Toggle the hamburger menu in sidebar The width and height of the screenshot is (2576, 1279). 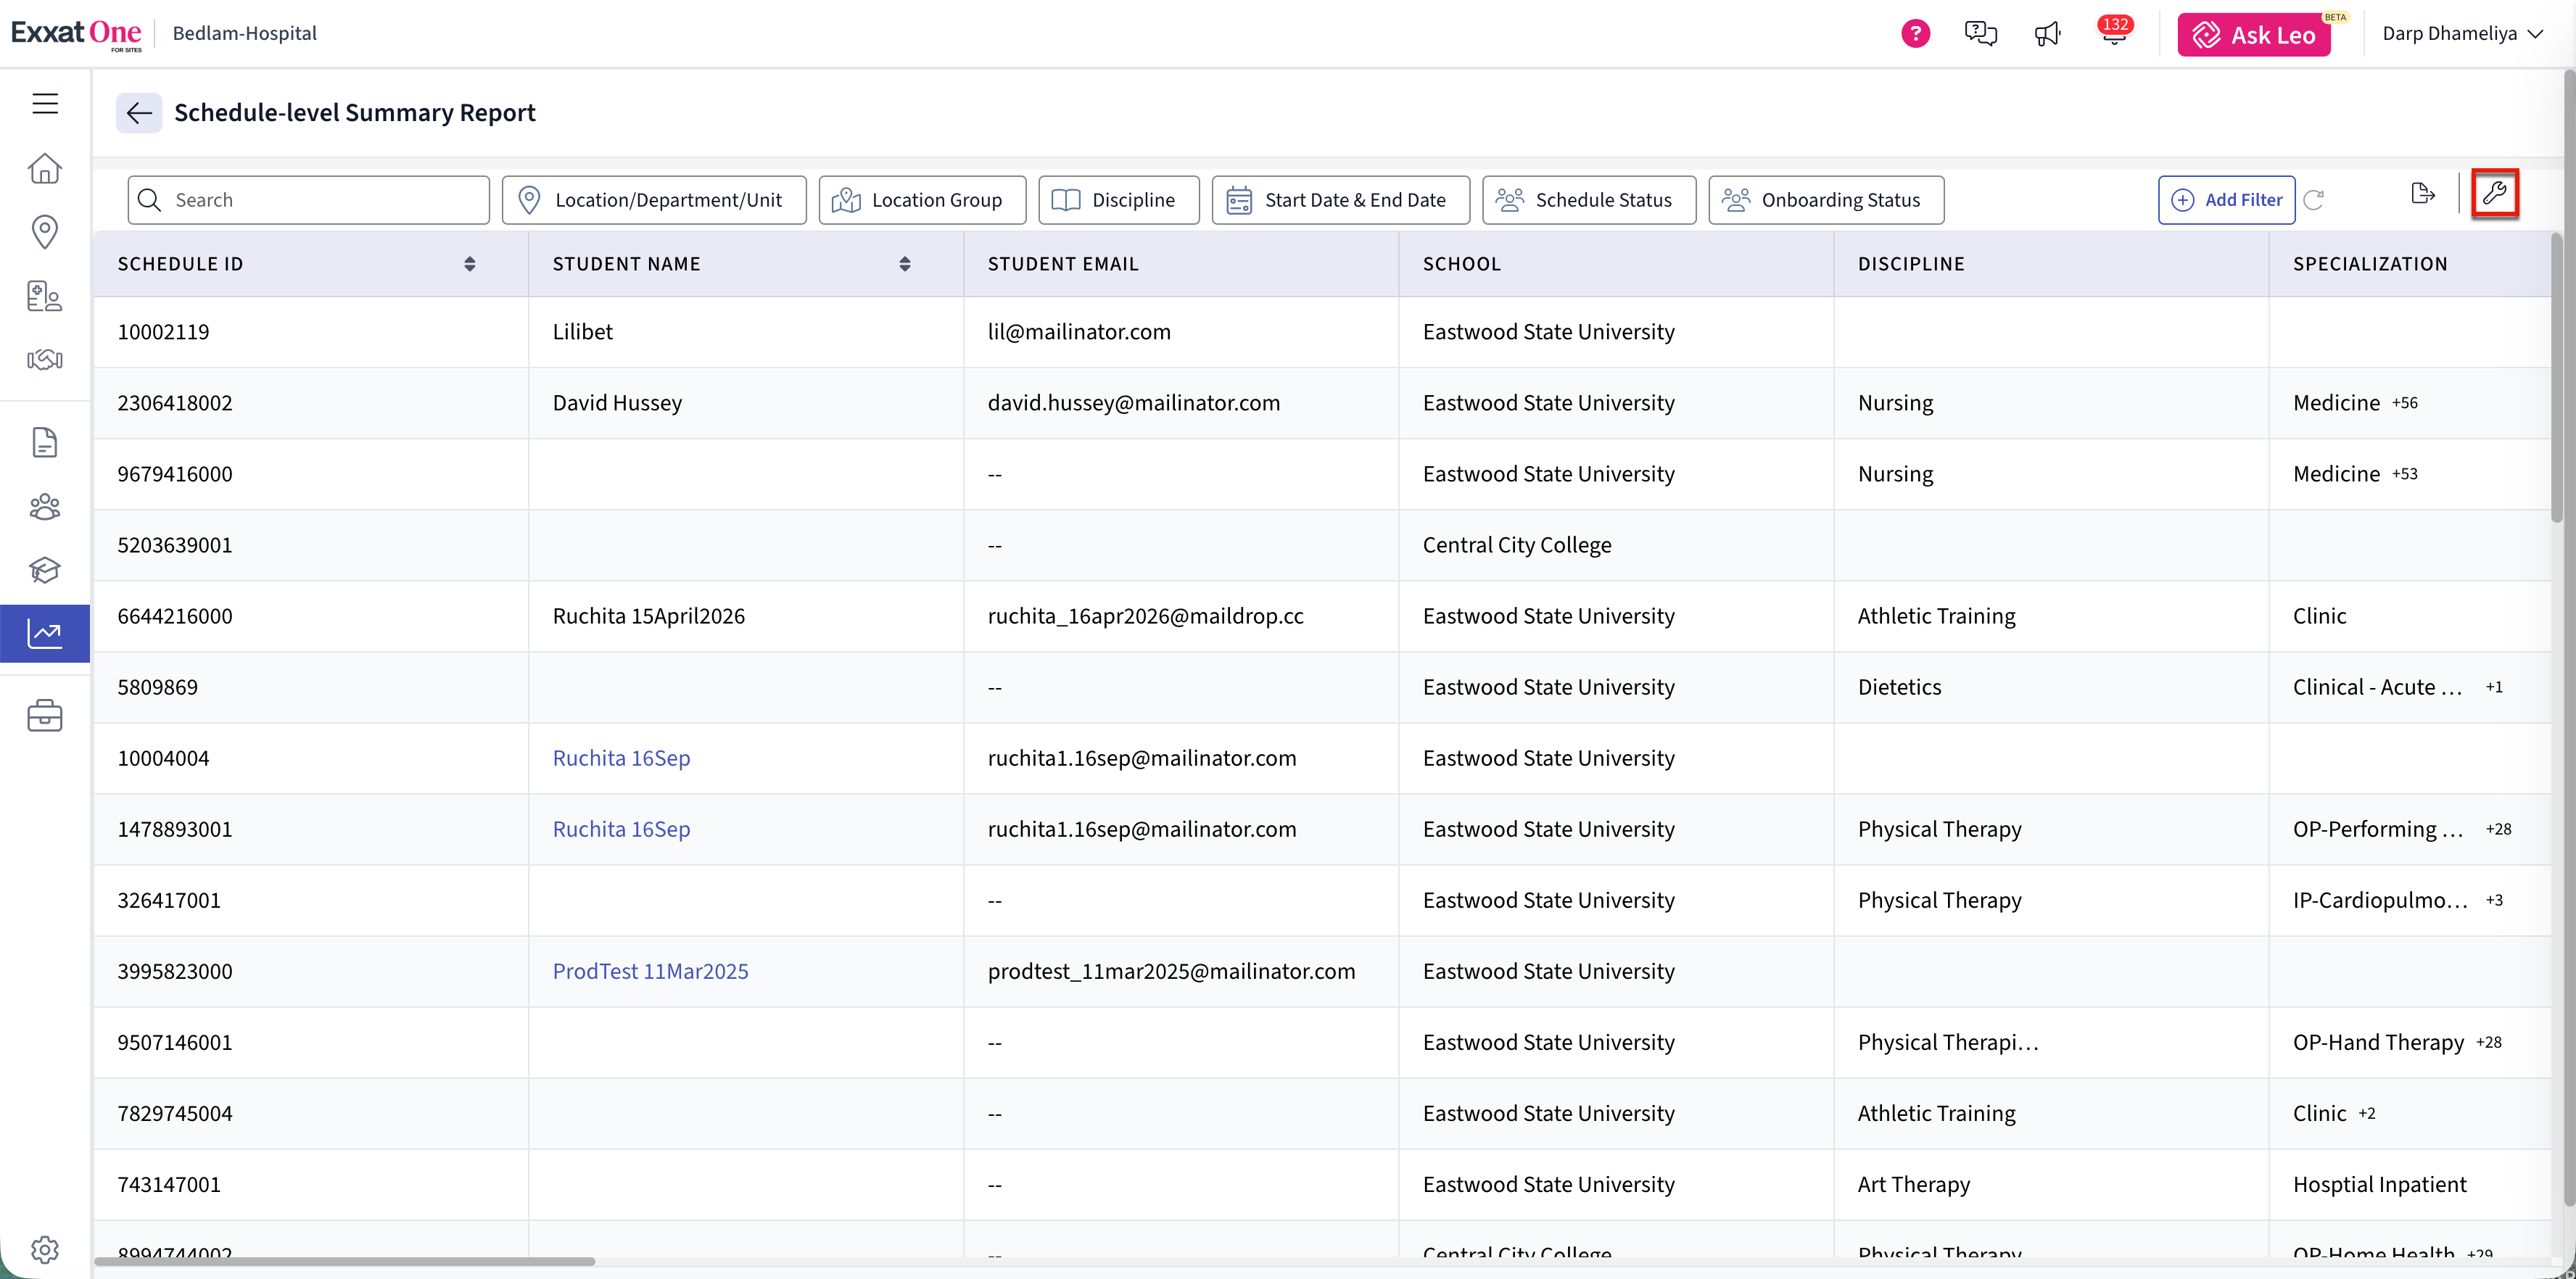click(45, 104)
